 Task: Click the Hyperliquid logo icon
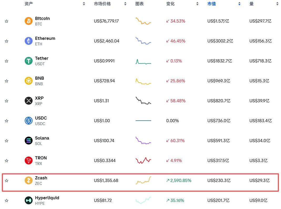[x=28, y=200]
